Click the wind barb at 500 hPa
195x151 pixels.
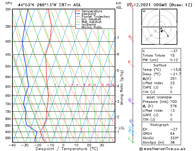(x=131, y=63)
